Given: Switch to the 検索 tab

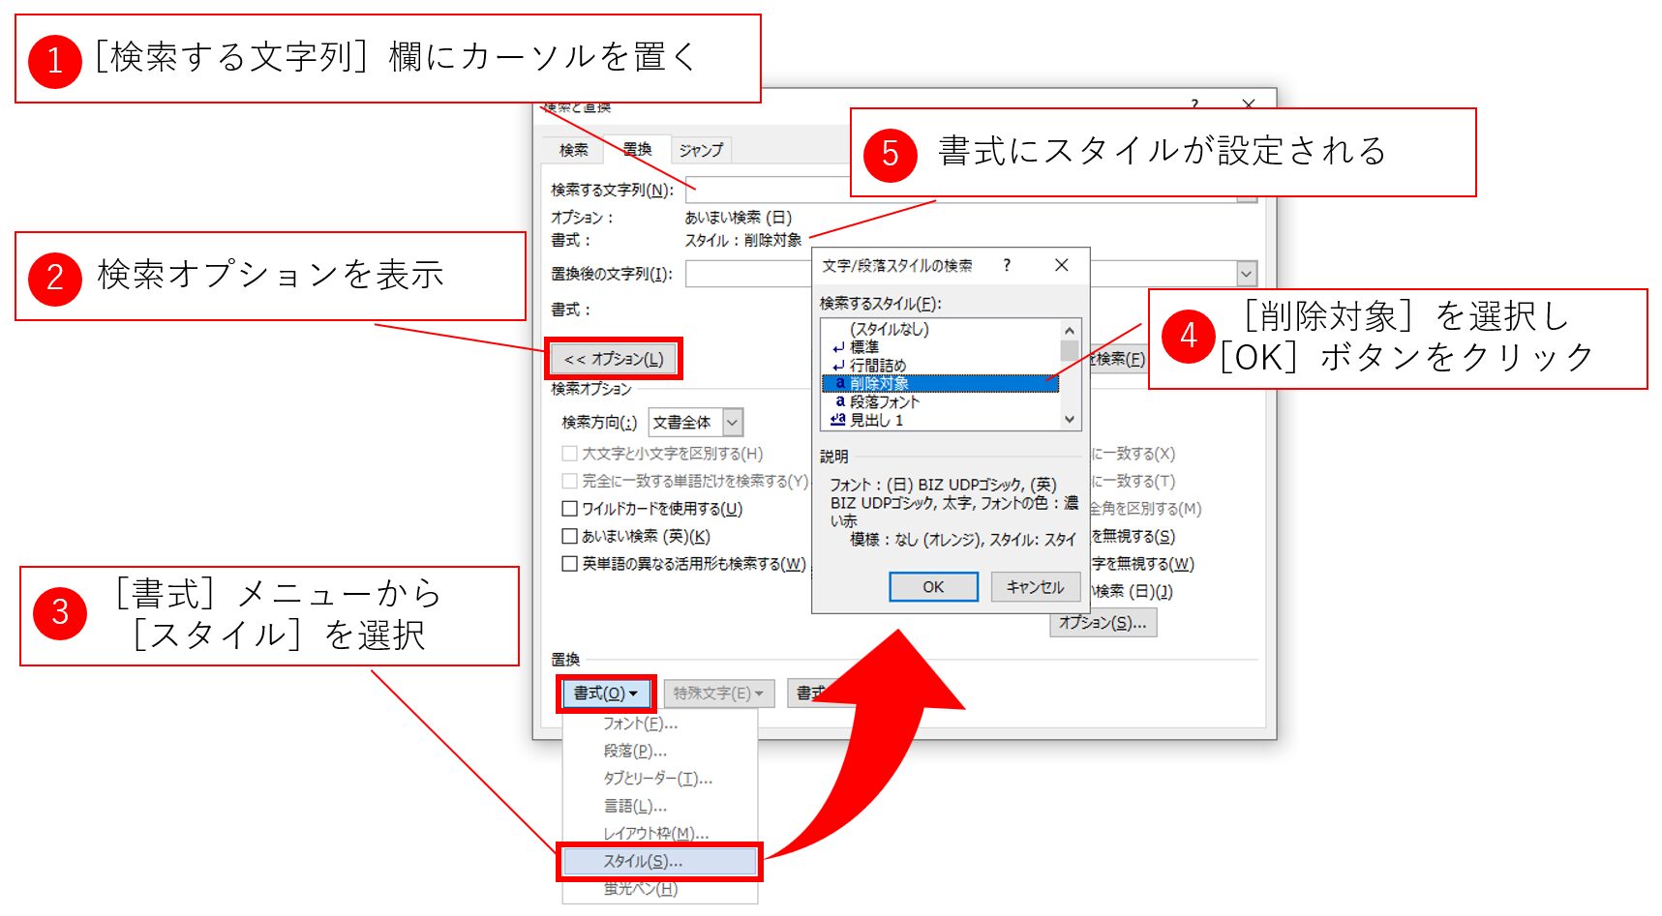Looking at the screenshot, I should [x=573, y=150].
